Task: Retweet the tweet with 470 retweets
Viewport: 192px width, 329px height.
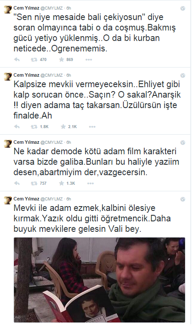Action: [34, 60]
